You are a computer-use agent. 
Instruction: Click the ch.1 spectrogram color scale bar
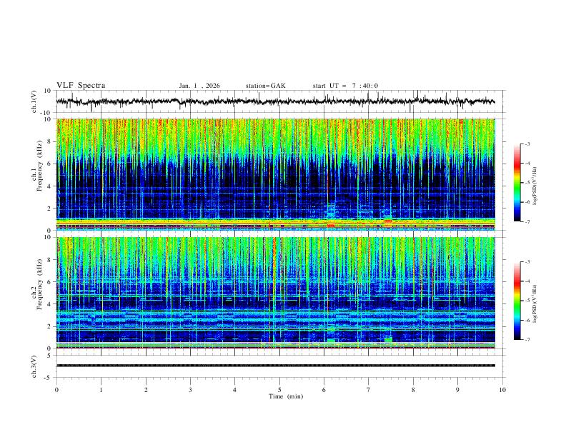(x=517, y=183)
